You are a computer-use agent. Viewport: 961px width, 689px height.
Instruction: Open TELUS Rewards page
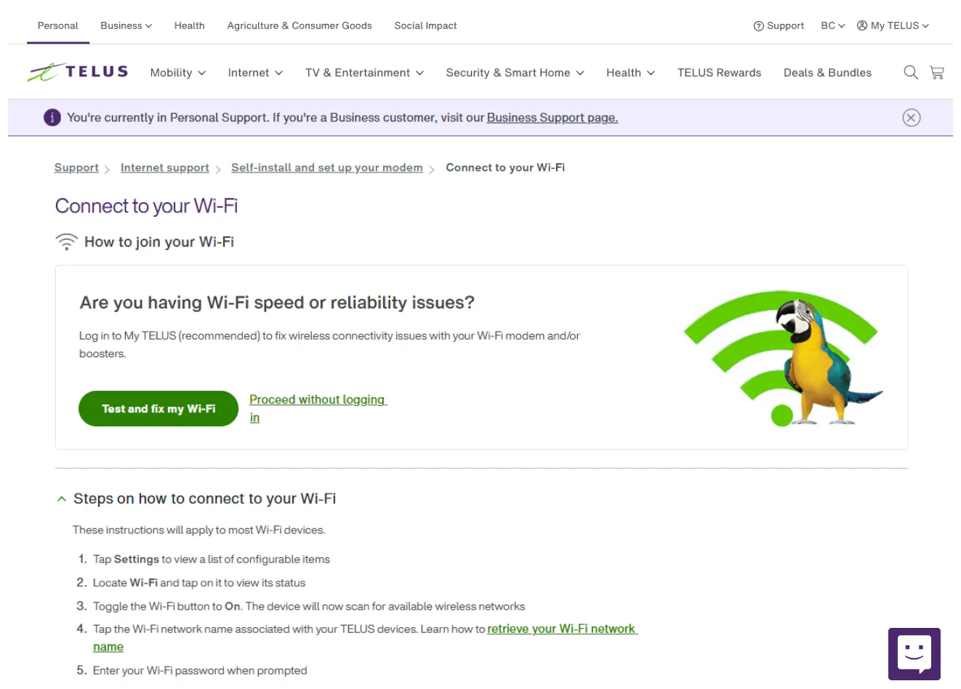tap(719, 73)
